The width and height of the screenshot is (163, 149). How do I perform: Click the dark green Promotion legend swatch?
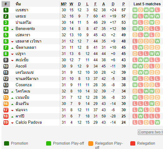(x=7, y=143)
